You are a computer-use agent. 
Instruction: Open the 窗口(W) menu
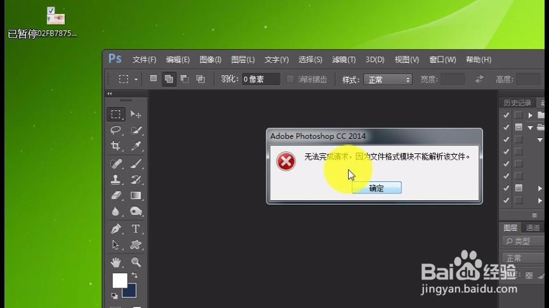pos(442,60)
